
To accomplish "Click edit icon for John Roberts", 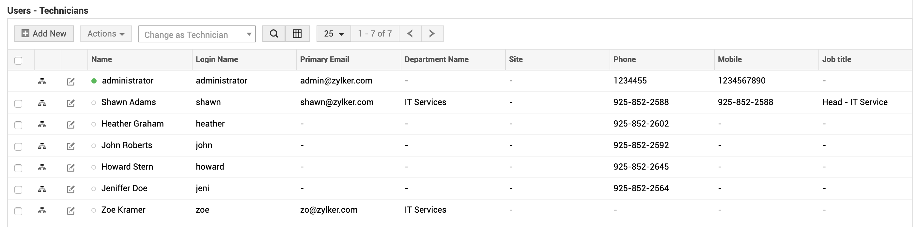I will tap(71, 146).
